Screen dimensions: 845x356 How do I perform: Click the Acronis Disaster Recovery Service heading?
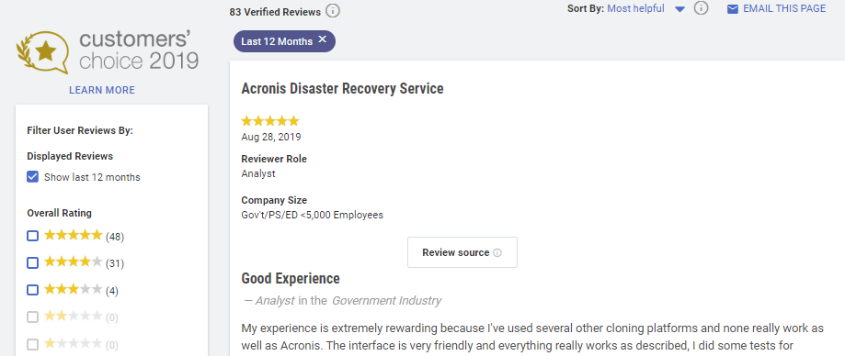click(342, 88)
